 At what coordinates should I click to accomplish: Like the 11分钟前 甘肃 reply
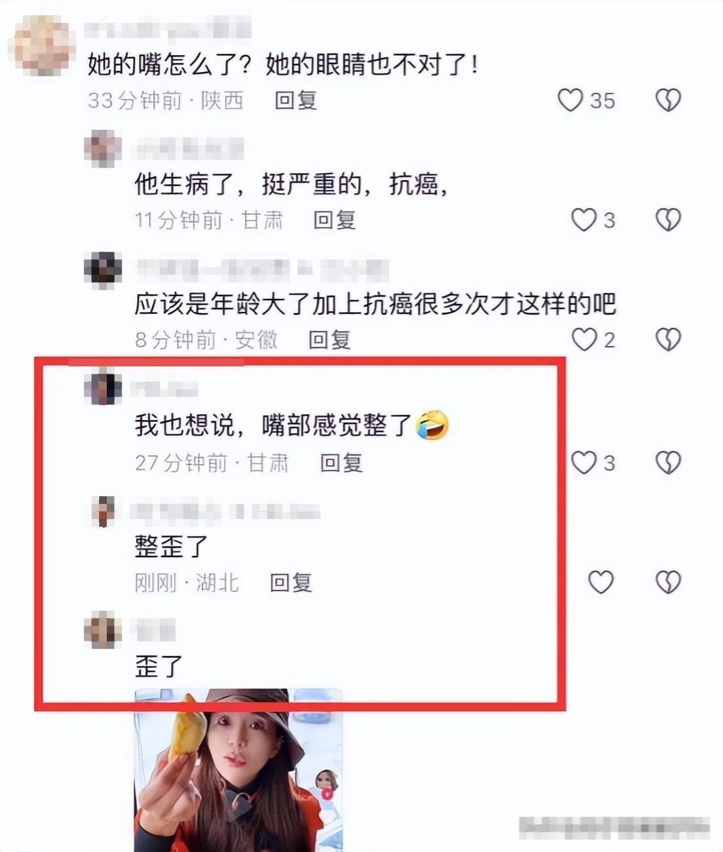[584, 220]
